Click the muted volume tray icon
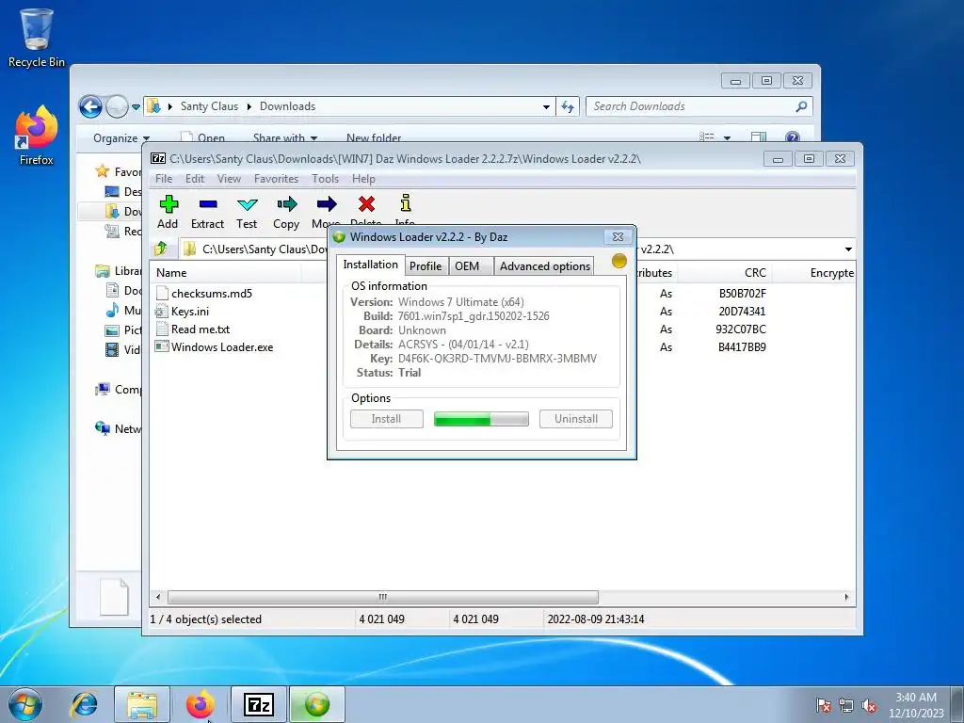Viewport: 964px width, 723px height. pos(869,705)
